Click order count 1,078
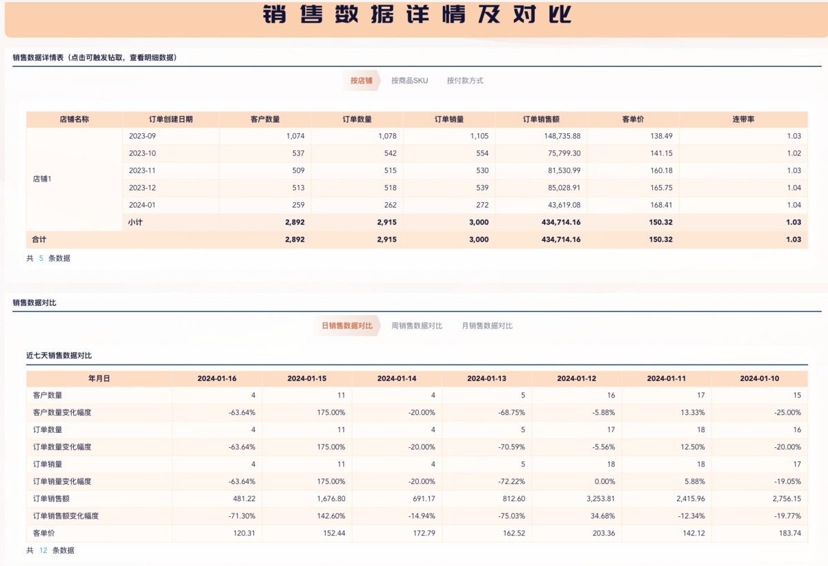This screenshot has height=566, width=828. [387, 136]
